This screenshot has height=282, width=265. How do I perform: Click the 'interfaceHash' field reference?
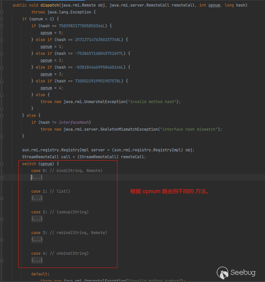click(x=74, y=122)
